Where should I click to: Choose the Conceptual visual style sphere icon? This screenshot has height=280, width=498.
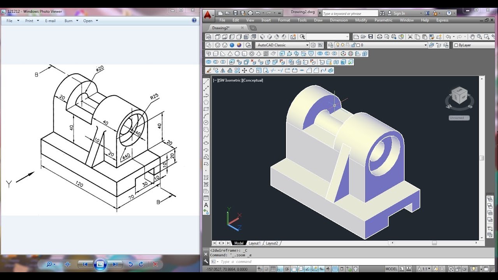click(239, 45)
